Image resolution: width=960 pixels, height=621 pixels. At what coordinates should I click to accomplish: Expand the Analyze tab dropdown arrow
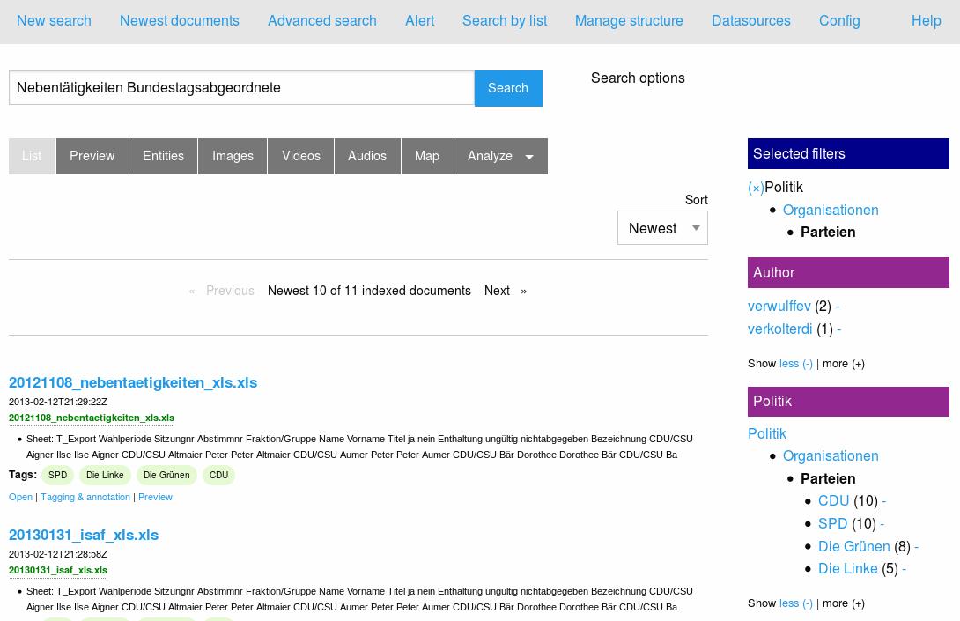tap(528, 157)
